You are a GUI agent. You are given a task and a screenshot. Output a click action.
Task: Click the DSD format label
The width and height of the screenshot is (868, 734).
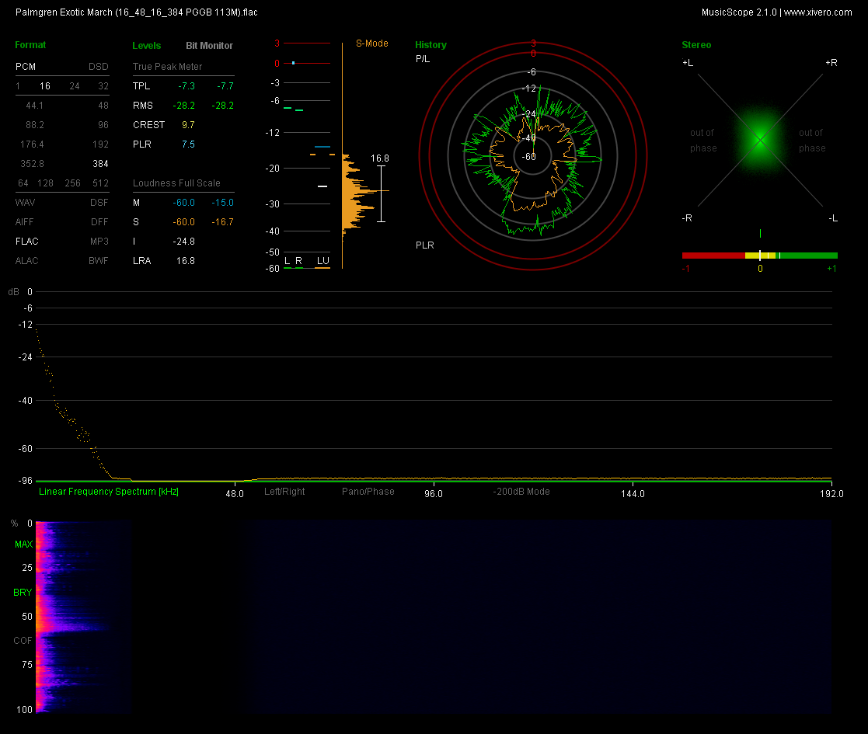pyautogui.click(x=99, y=66)
